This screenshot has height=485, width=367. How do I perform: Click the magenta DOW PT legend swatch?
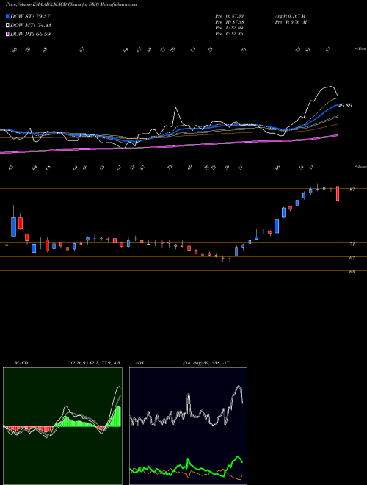[x=7, y=34]
